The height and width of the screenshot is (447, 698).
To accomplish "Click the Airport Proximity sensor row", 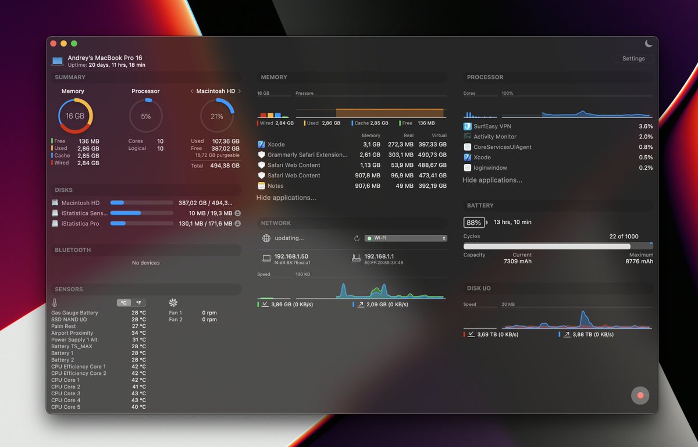I will (98, 333).
